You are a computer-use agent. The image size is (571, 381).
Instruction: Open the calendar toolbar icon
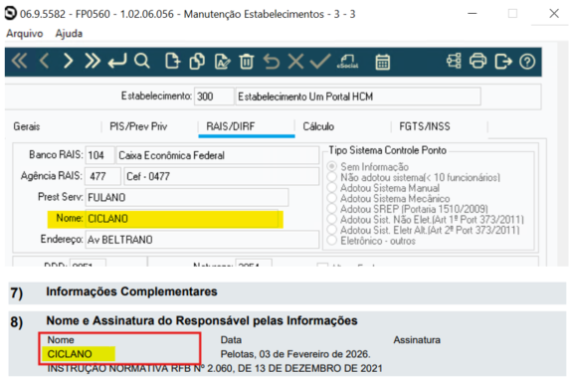[x=382, y=62]
